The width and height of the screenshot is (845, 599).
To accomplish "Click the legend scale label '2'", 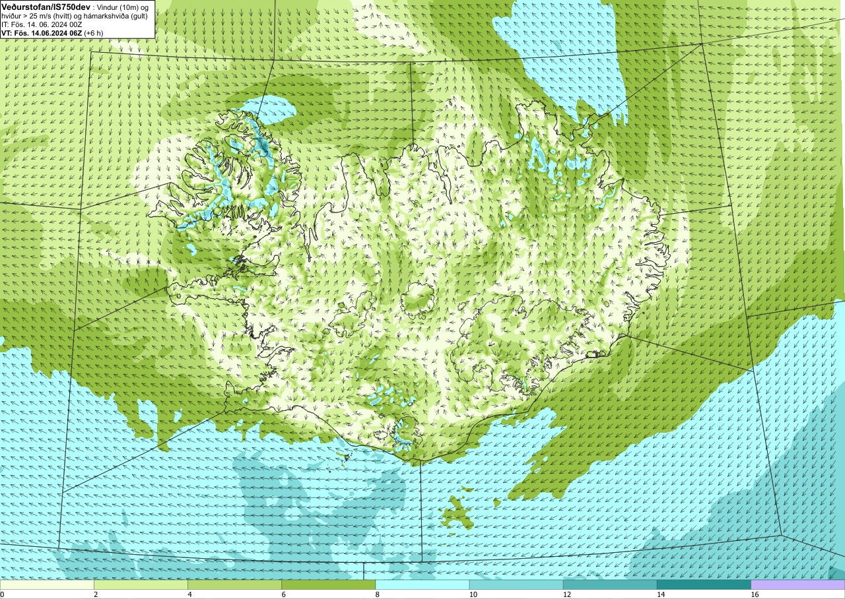I will 96,594.
